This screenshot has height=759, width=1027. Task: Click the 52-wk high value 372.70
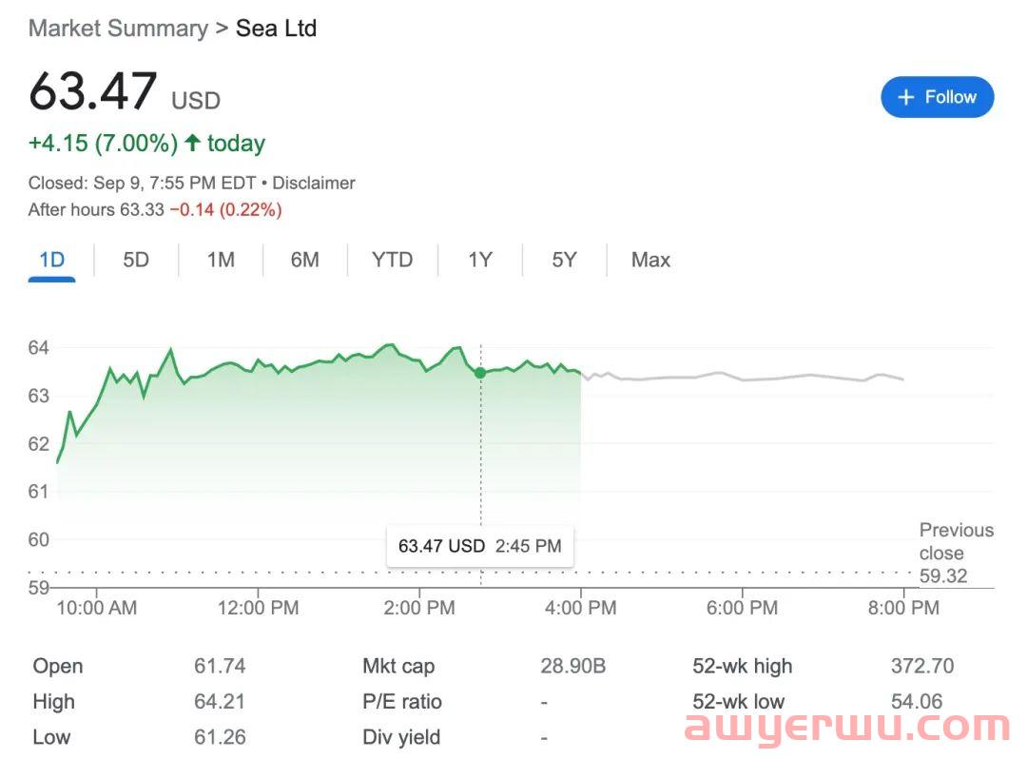point(921,666)
